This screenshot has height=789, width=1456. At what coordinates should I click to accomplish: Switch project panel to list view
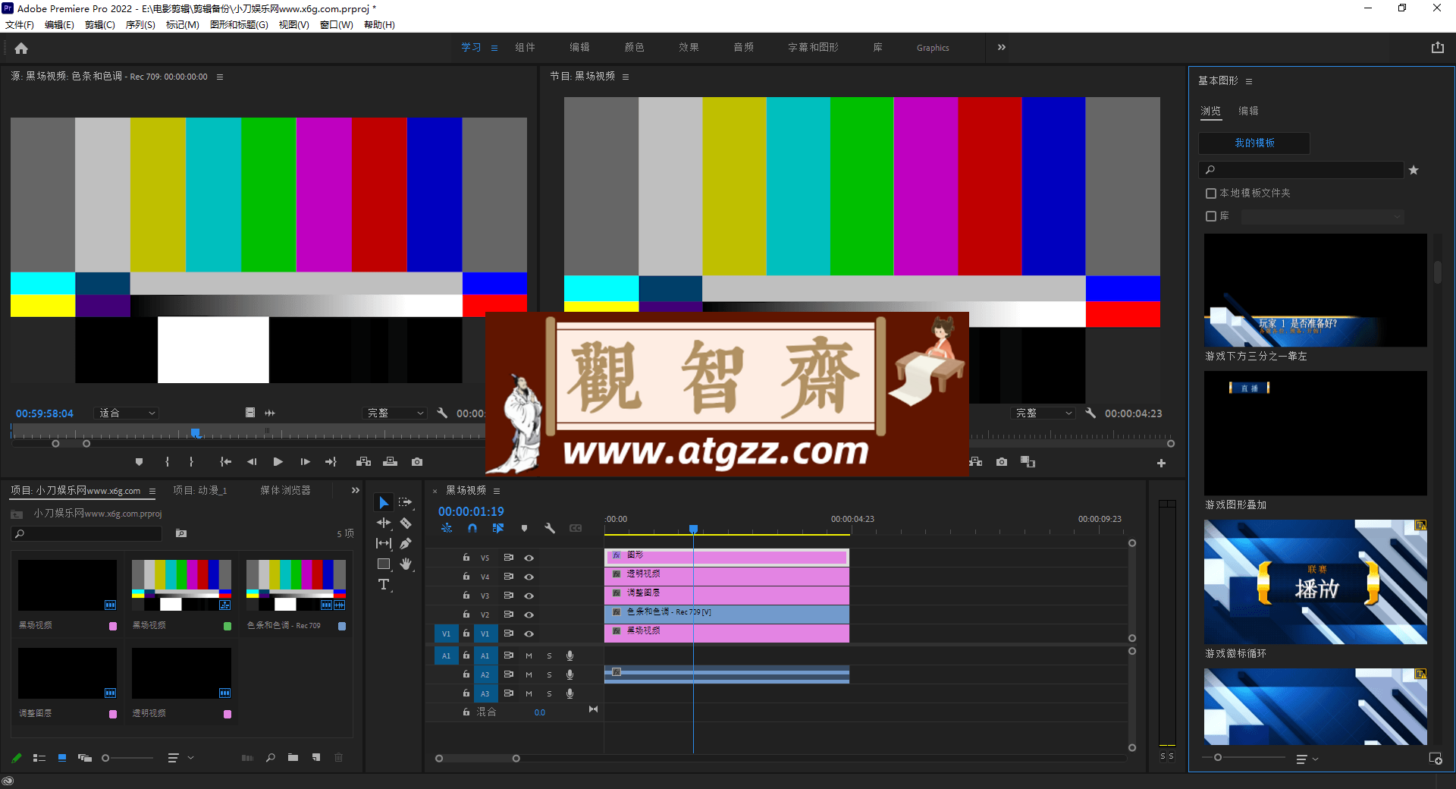[x=39, y=757]
